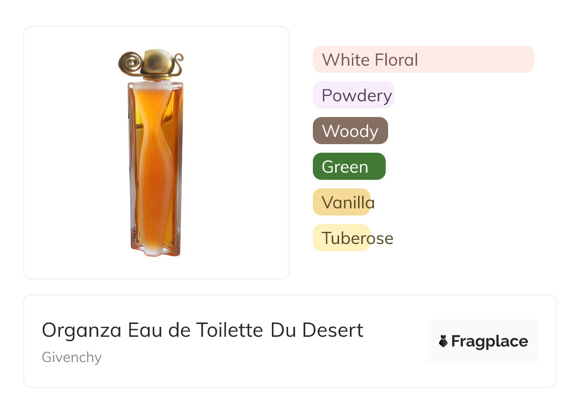Click the Givenchy brand name link

click(71, 357)
